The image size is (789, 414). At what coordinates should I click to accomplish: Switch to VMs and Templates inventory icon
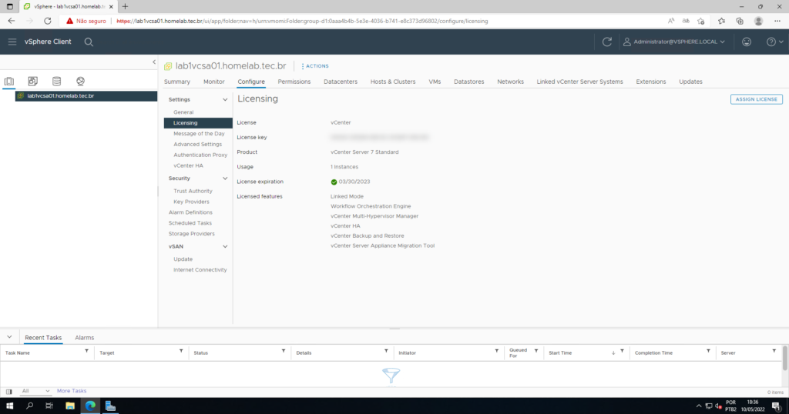pyautogui.click(x=32, y=81)
